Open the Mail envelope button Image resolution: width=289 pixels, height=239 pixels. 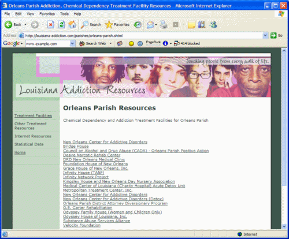click(150, 25)
